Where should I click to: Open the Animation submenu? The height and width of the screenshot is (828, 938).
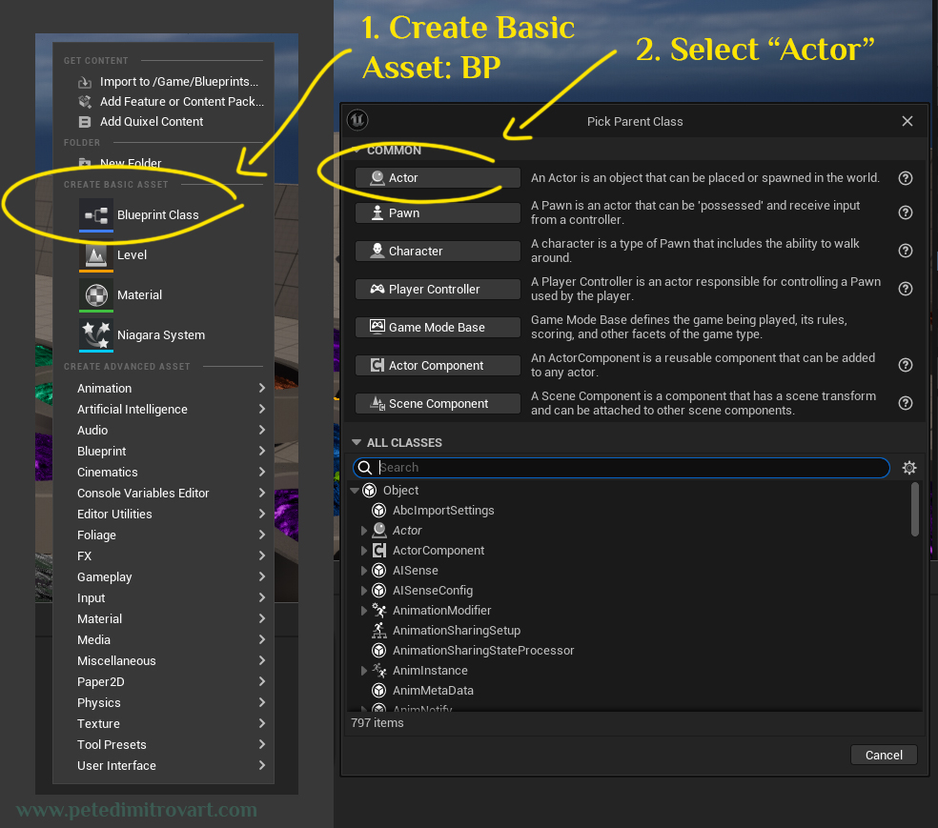tap(163, 388)
